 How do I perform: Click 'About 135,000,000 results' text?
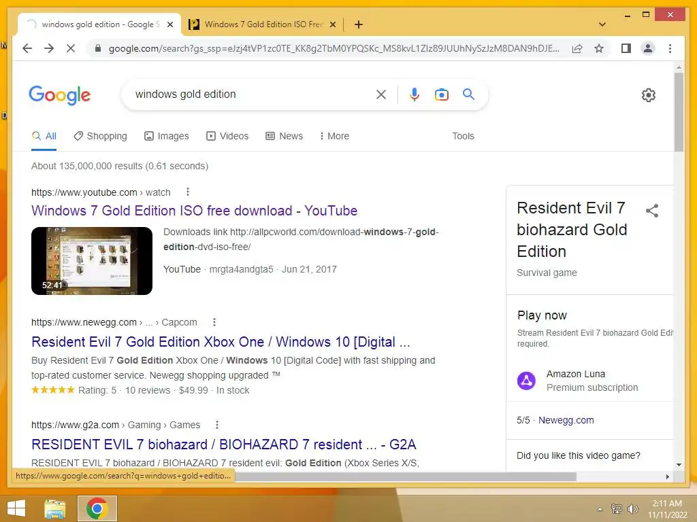tap(120, 166)
